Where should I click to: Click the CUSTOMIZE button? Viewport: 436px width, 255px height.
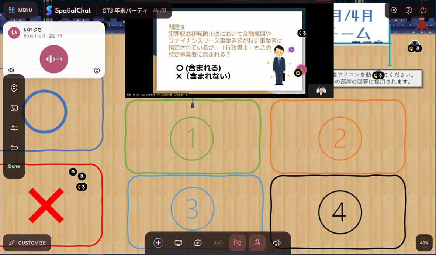(x=27, y=243)
